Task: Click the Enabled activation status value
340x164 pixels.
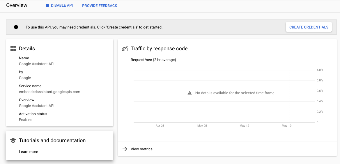Action: coord(26,120)
